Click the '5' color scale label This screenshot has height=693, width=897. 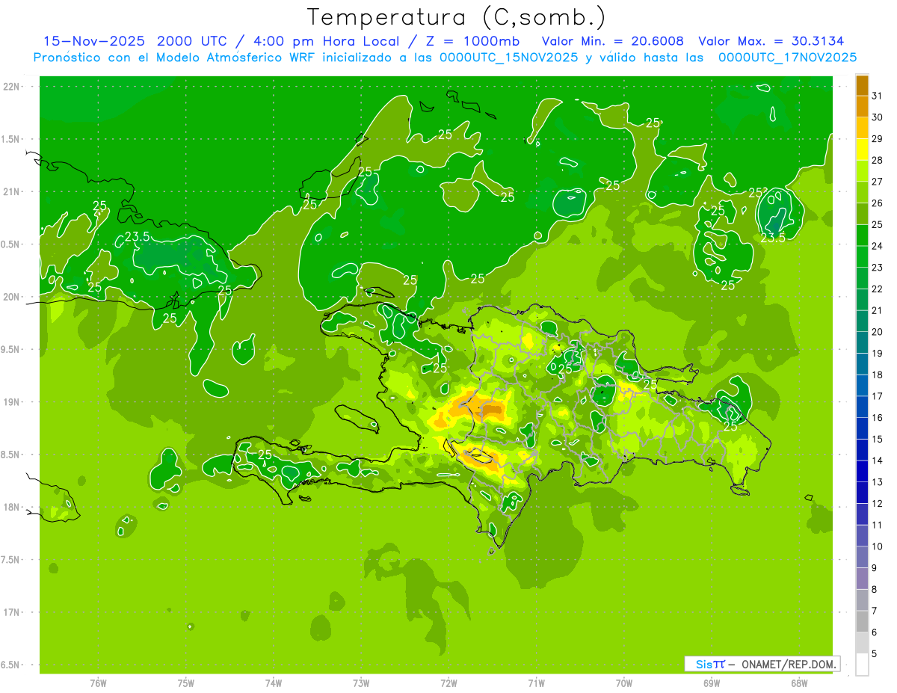point(875,654)
